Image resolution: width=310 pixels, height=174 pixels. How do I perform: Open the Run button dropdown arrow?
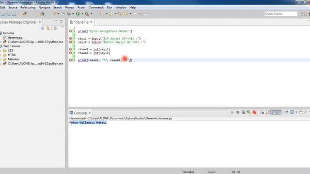82,14
